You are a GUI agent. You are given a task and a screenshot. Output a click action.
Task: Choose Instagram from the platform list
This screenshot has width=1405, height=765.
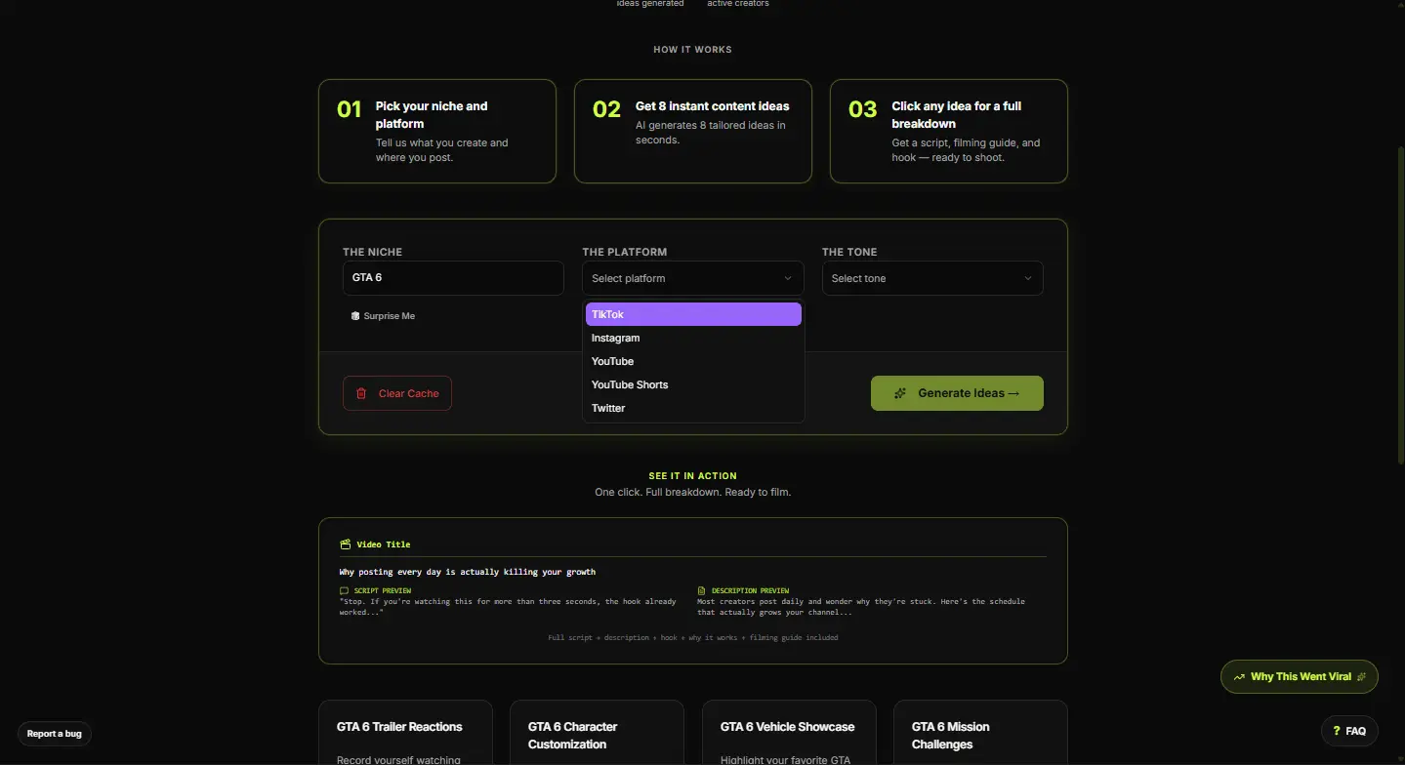[x=693, y=338]
